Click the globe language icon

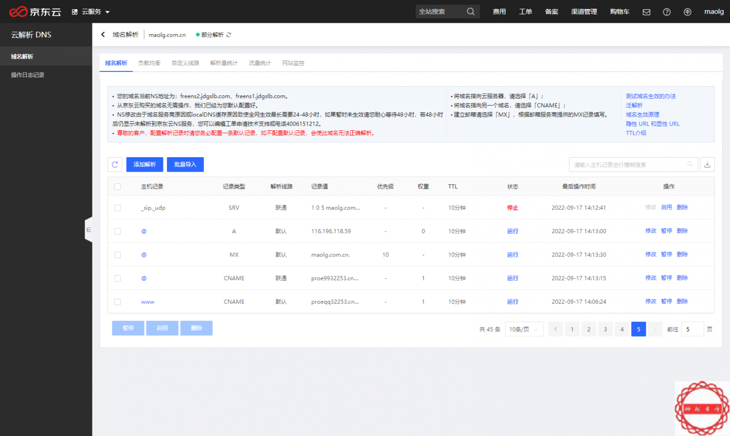[x=687, y=12]
